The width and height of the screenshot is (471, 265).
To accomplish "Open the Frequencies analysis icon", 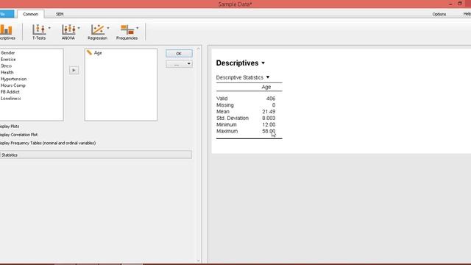I will tap(127, 29).
